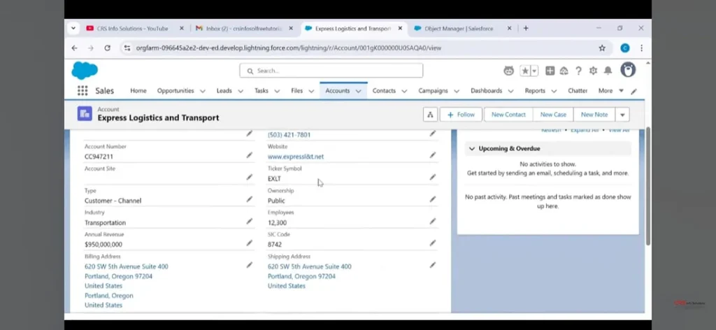Go to the Home tab

pyautogui.click(x=138, y=91)
